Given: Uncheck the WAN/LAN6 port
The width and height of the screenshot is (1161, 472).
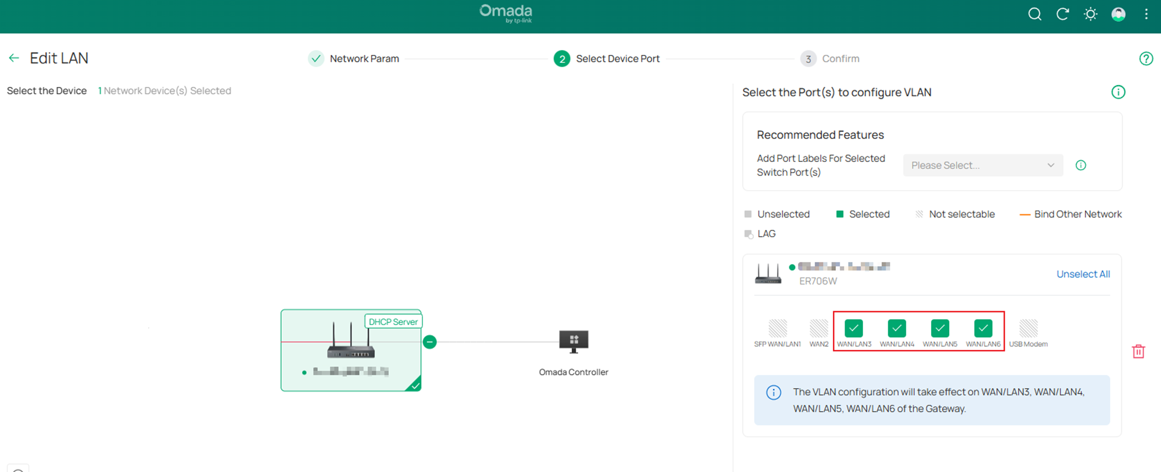Looking at the screenshot, I should tap(983, 328).
